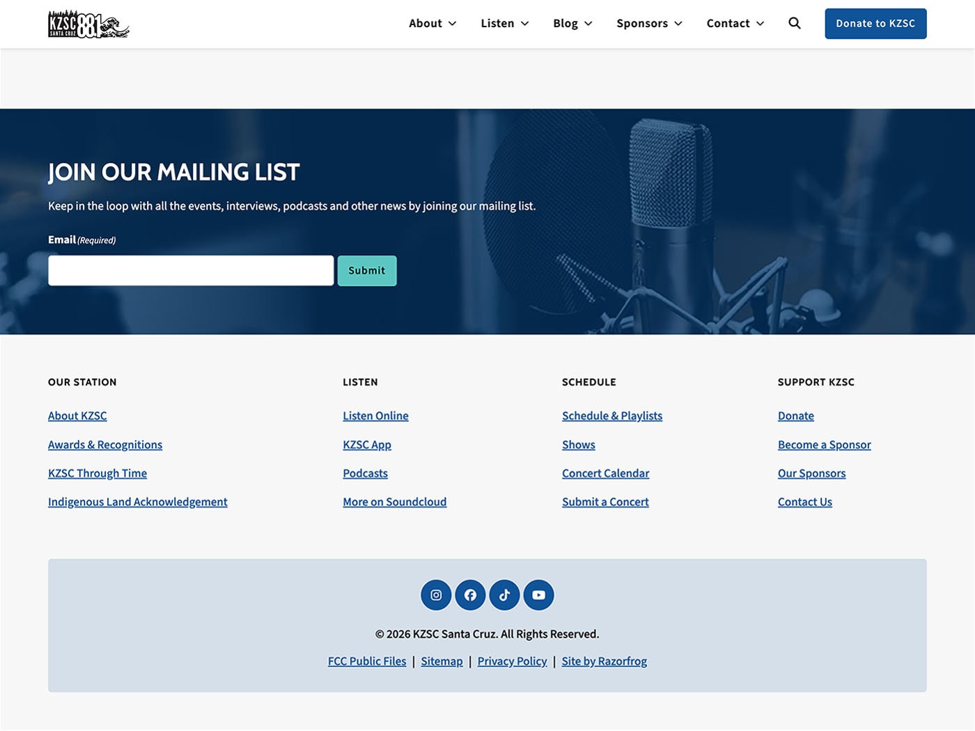Open Podcasts footer link
Screen dimensions: 975x731
(365, 473)
